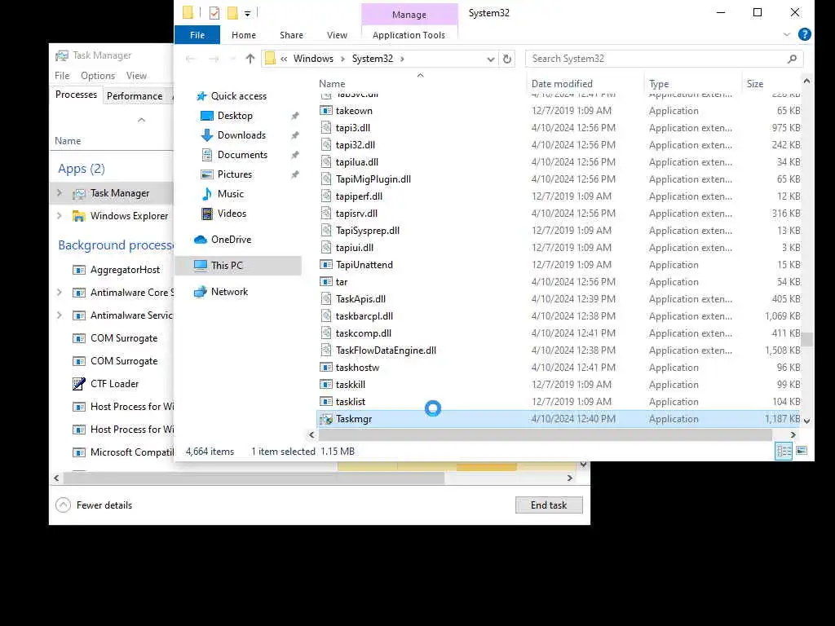Viewport: 835px width, 626px height.
Task: Select This PC icon in navigation pane
Action: (x=201, y=265)
